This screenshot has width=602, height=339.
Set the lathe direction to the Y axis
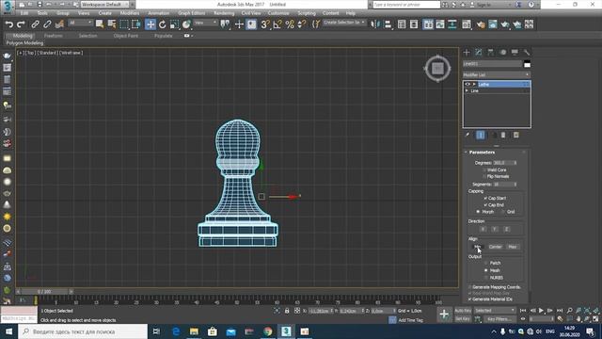[495, 230]
